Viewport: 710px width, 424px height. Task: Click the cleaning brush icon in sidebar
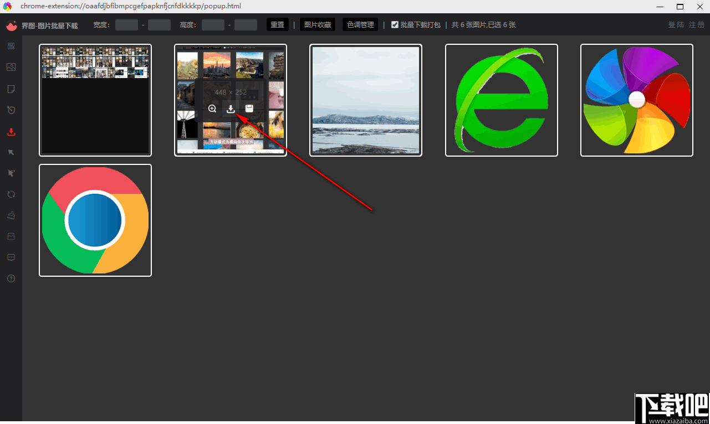tap(11, 215)
